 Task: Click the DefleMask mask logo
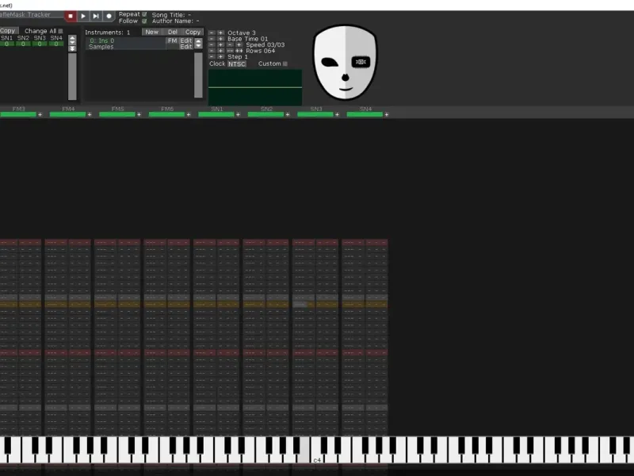pos(346,63)
